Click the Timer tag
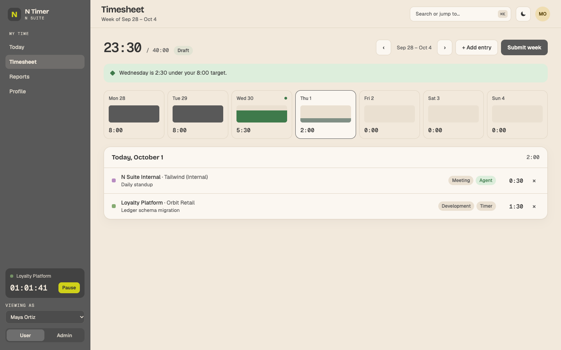The height and width of the screenshot is (350, 561). [486, 206]
